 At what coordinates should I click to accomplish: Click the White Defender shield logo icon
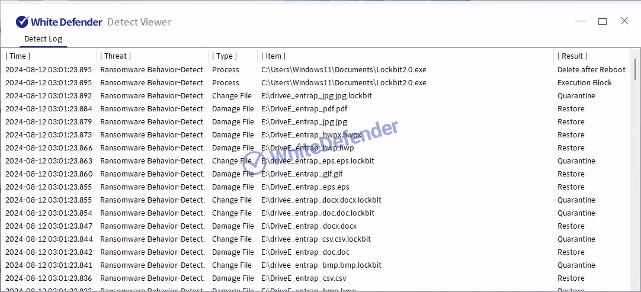click(22, 22)
